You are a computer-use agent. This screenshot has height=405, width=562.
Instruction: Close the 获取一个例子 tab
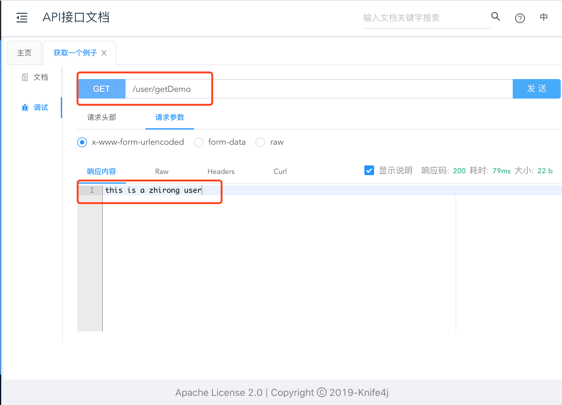(104, 53)
